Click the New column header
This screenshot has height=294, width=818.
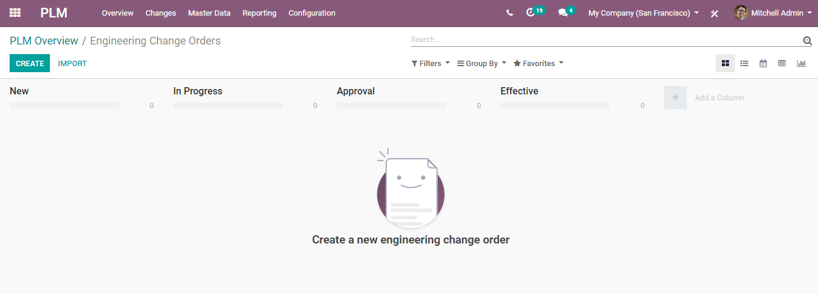(19, 91)
